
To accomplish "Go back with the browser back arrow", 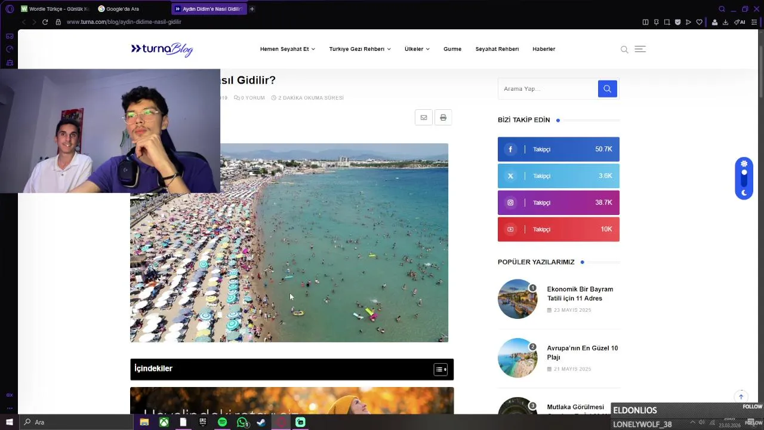I will point(24,22).
